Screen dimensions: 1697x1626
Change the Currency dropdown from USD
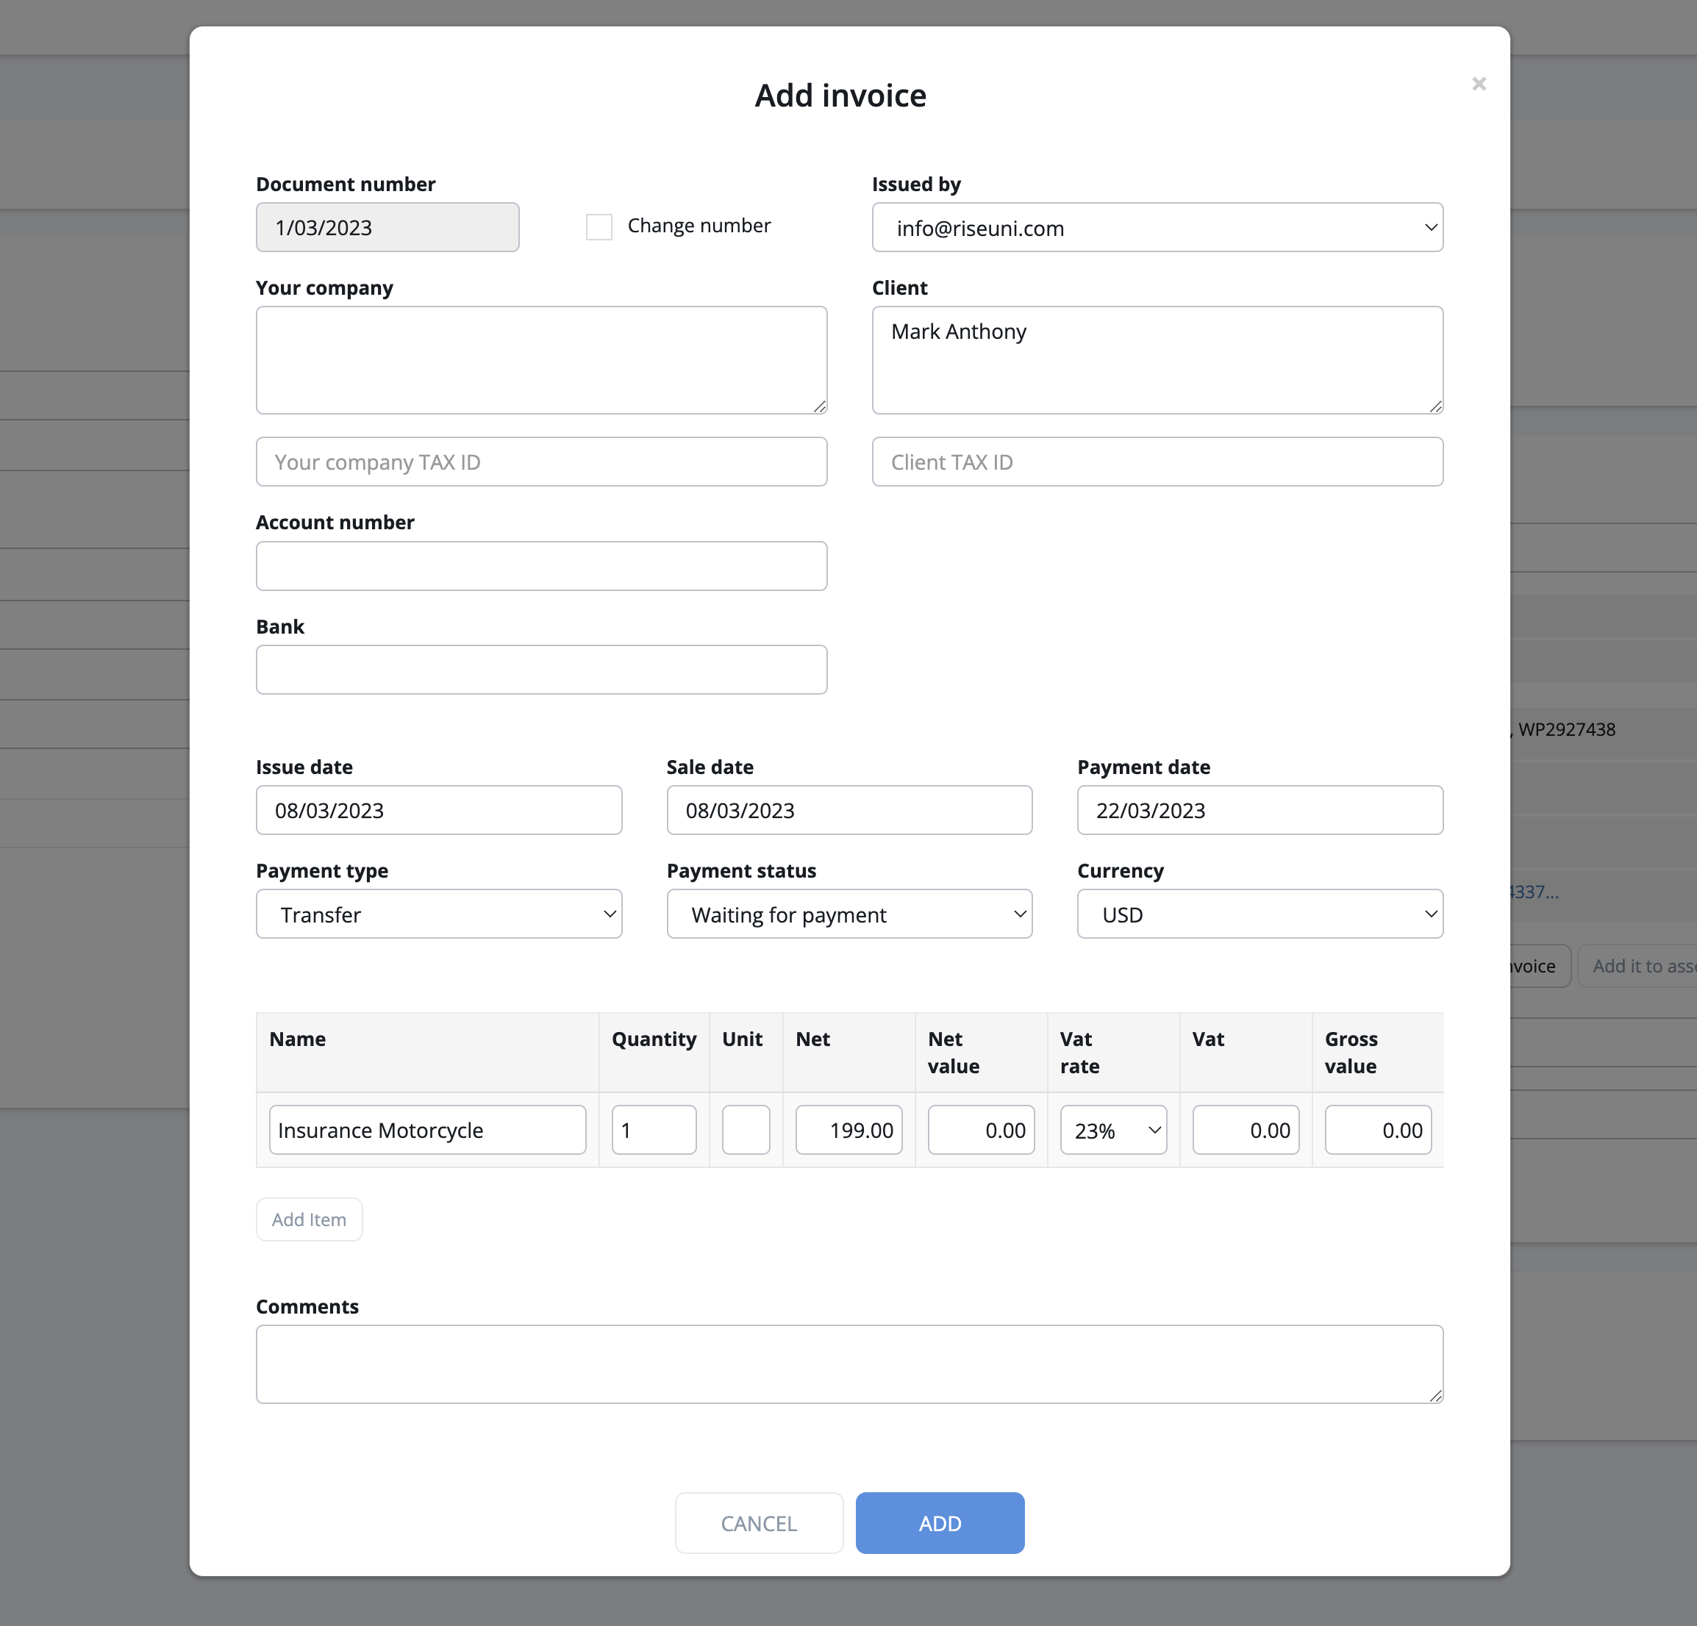[1259, 914]
